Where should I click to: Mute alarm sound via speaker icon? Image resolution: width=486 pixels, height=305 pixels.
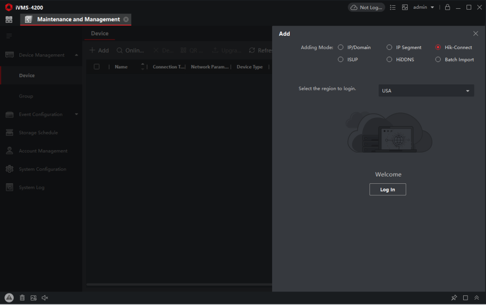(45, 297)
